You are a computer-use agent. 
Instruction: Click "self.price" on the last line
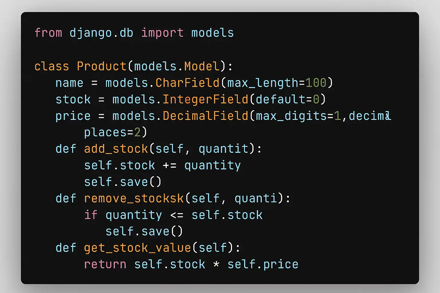click(x=263, y=264)
